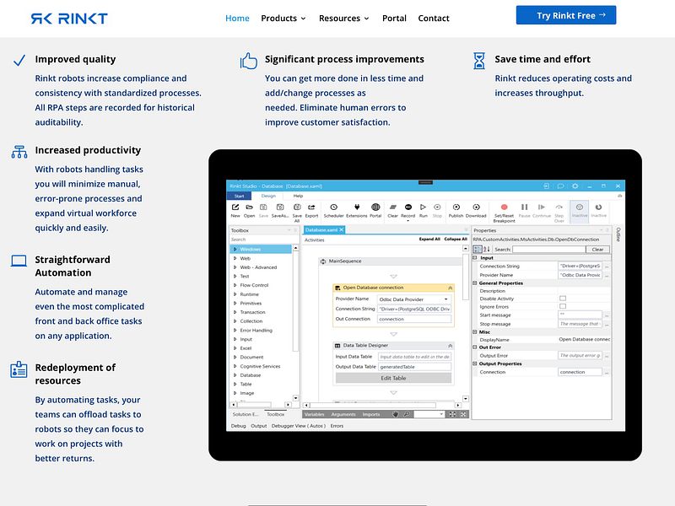This screenshot has width=675, height=506.
Task: Expand the Web - Advanced toolbox category
Action: [235, 267]
